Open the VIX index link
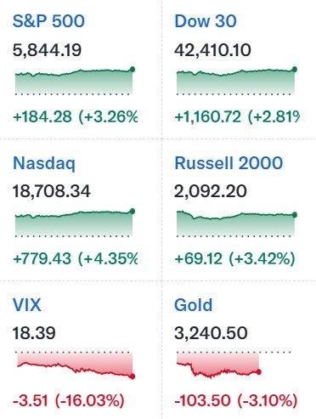This screenshot has width=316, height=419. point(27,305)
